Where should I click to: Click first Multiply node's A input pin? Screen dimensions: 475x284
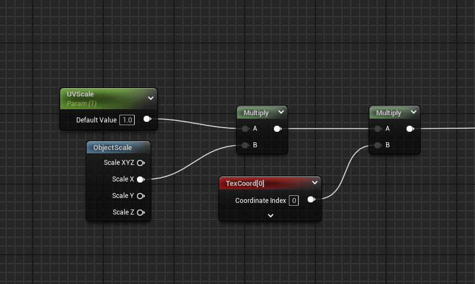(x=245, y=129)
